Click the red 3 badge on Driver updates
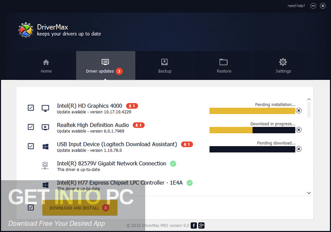 [x=119, y=71]
